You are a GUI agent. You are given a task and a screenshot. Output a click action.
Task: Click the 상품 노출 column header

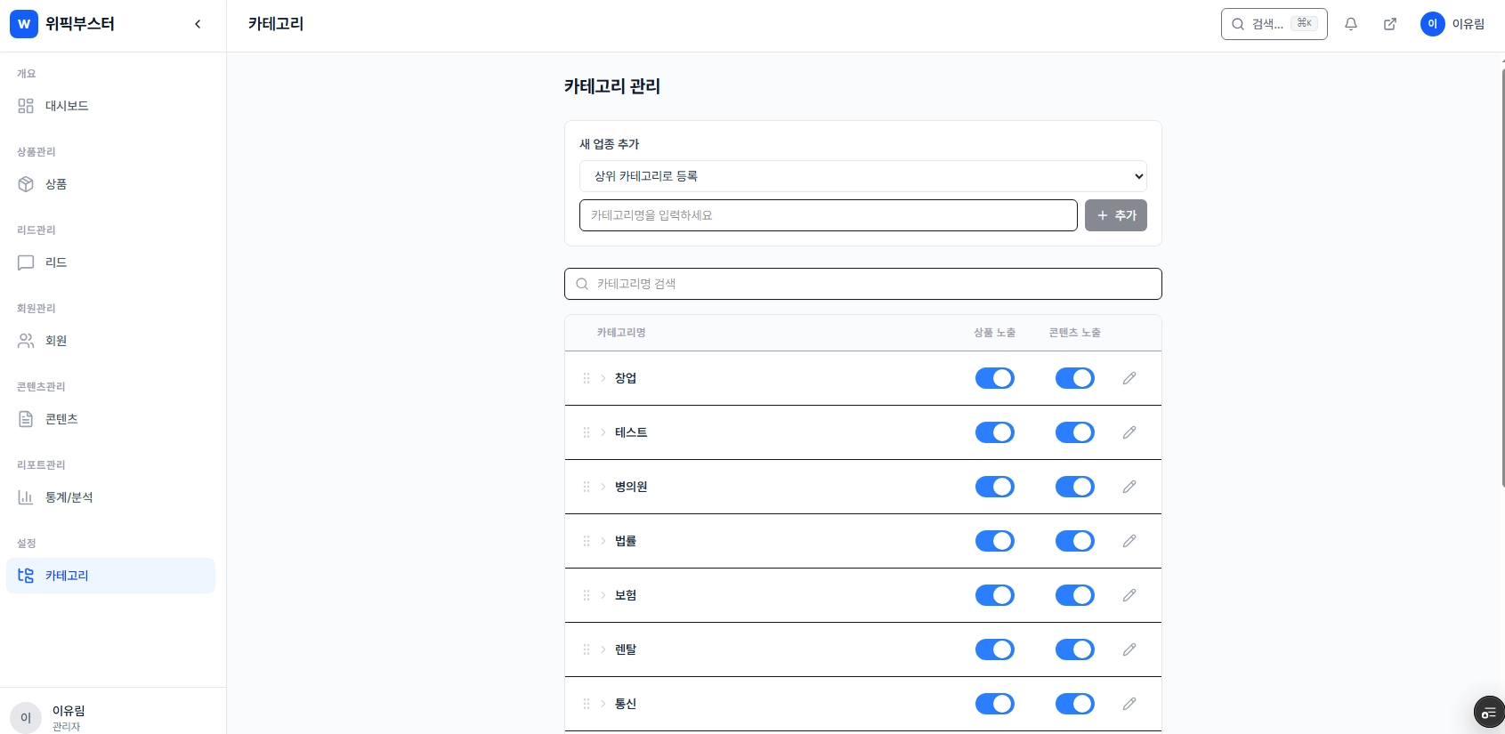995,333
